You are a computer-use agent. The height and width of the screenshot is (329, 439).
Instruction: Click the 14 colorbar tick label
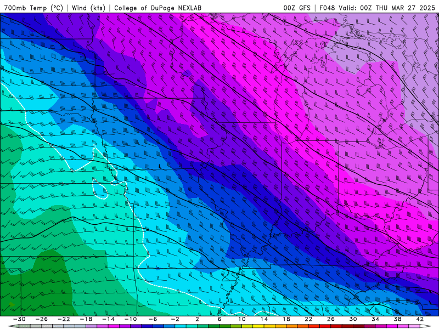pos(264,319)
